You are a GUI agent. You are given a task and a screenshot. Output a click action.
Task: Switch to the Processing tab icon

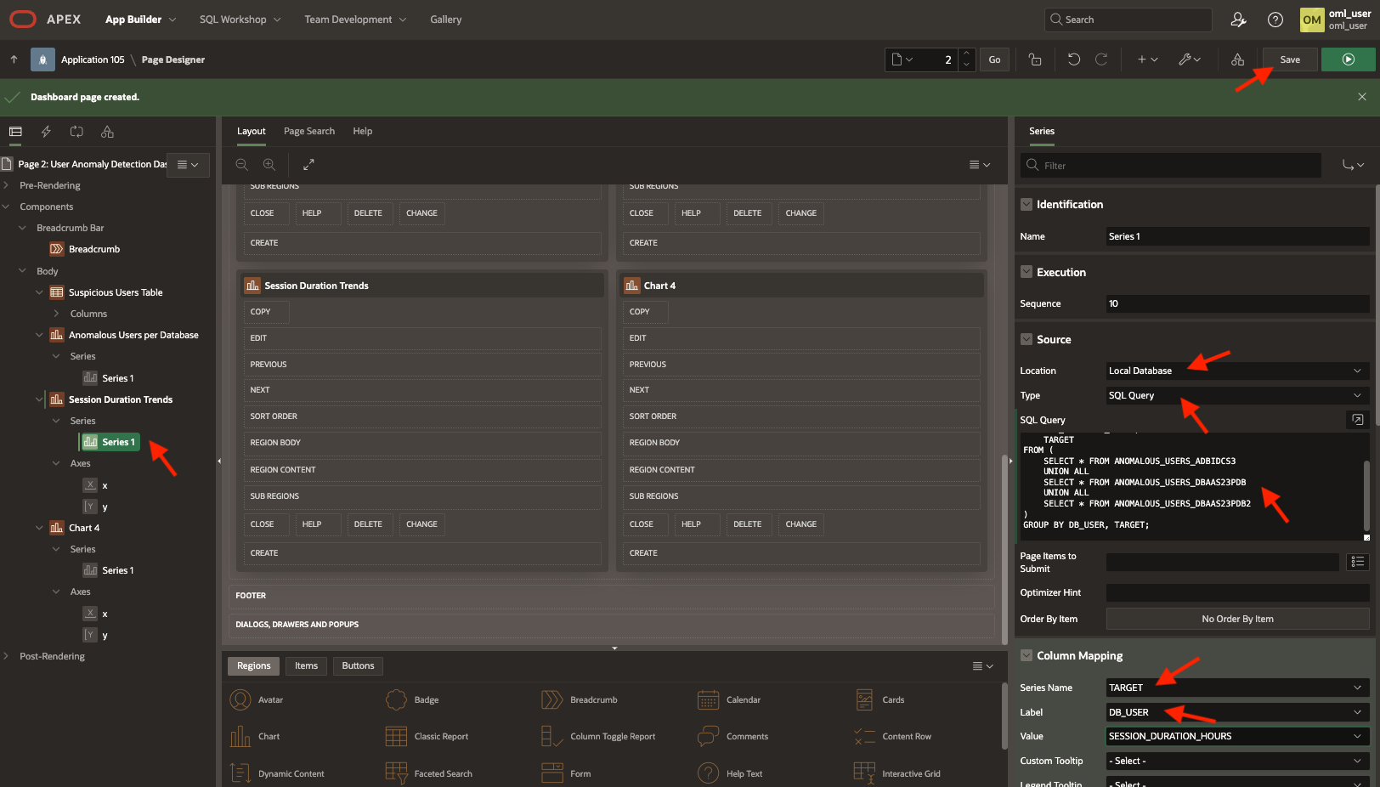[x=76, y=132]
